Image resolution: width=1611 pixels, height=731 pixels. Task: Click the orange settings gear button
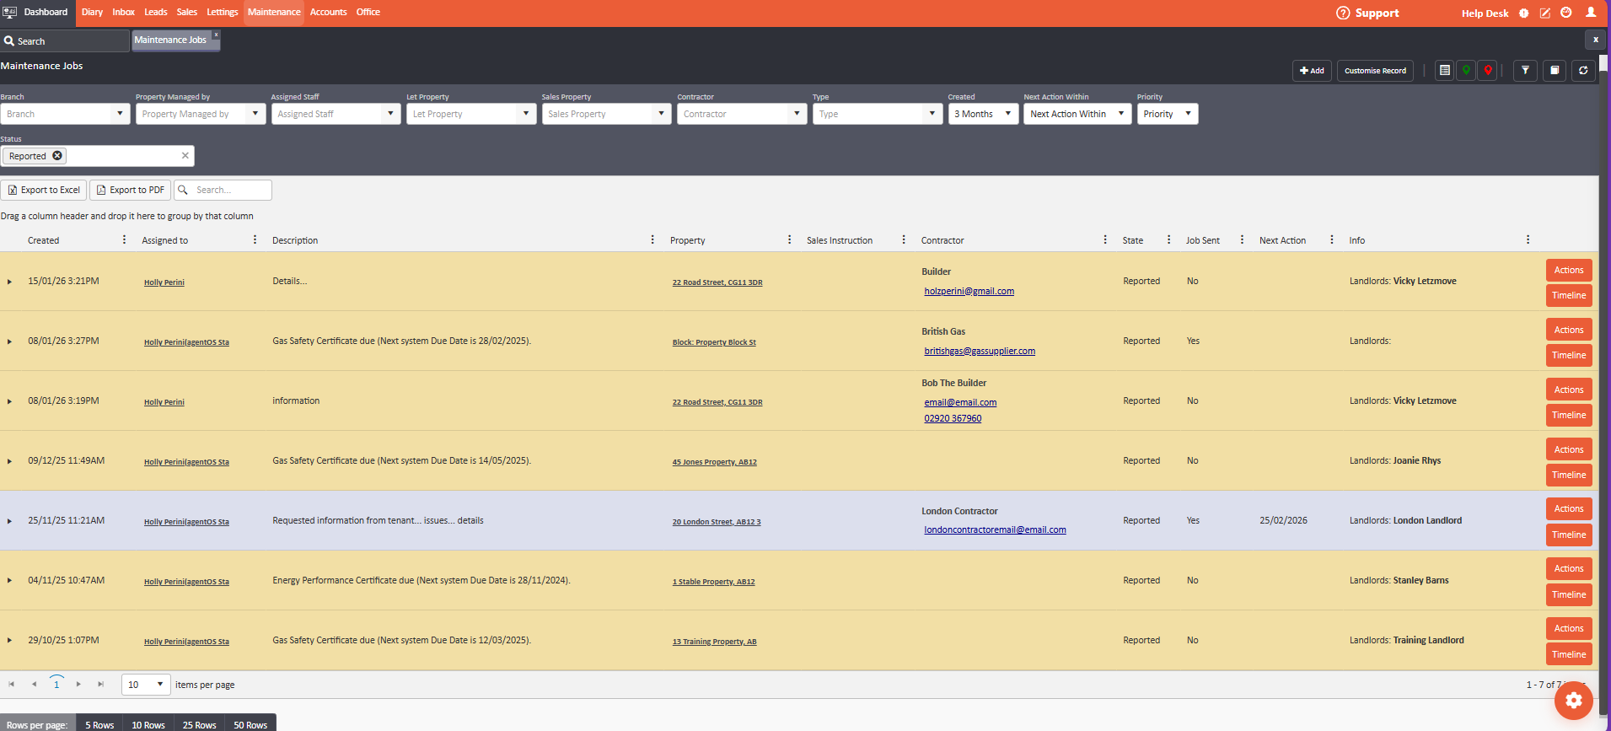coord(1573,700)
